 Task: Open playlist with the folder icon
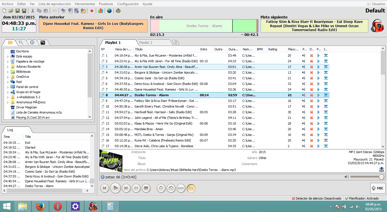point(11,11)
